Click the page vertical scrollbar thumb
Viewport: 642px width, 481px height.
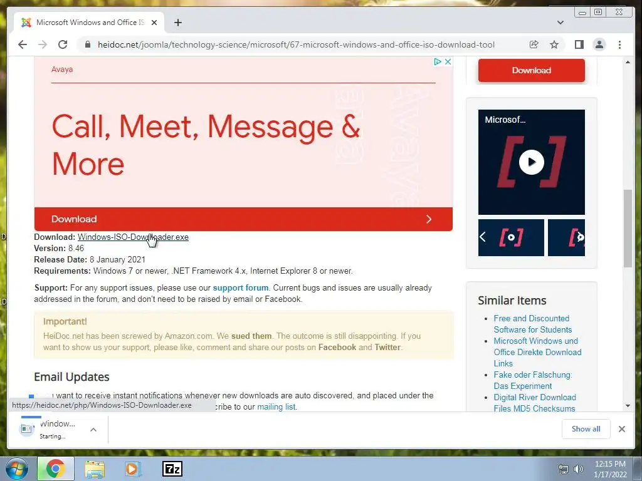[628, 228]
